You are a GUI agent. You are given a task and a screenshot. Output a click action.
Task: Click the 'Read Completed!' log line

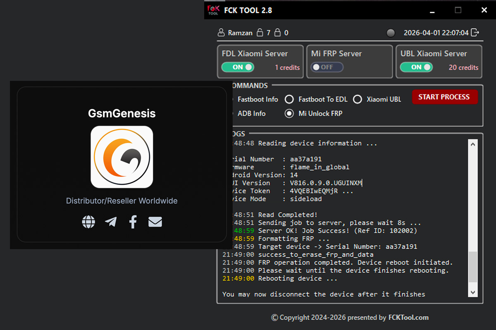pos(288,215)
